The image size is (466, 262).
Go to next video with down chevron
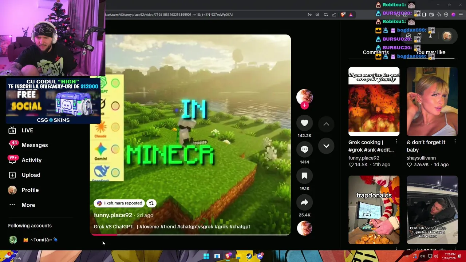click(326, 146)
